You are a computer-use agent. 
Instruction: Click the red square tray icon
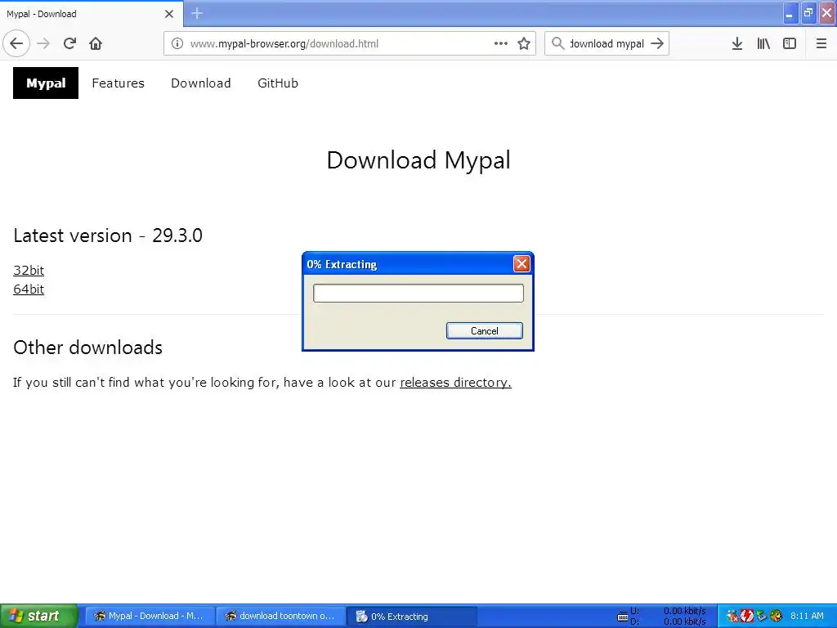(x=747, y=616)
